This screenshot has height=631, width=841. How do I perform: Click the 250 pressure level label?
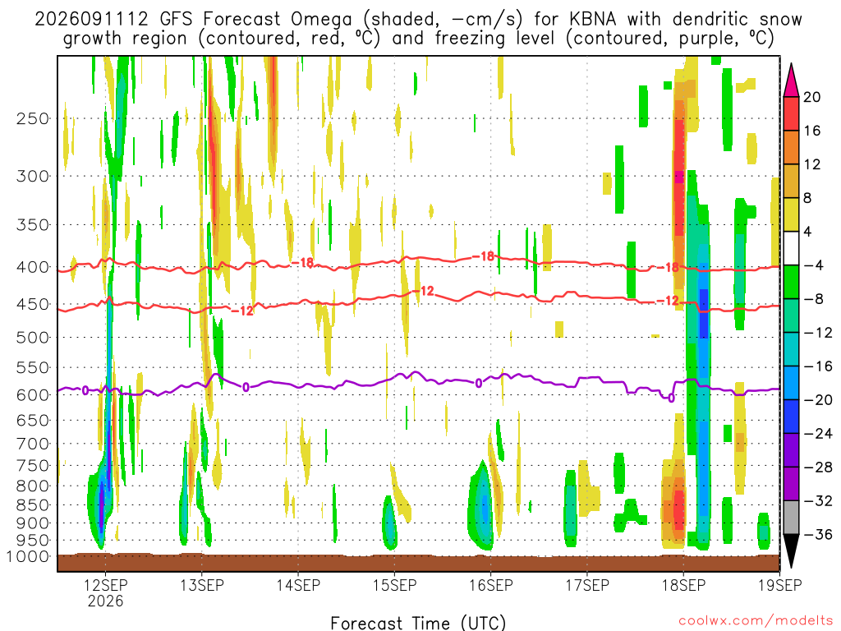[33, 118]
